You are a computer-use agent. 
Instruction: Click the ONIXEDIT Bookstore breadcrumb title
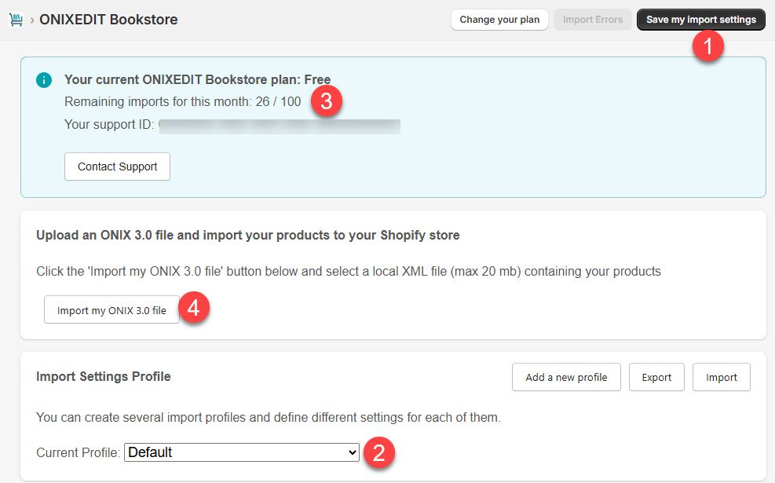(108, 20)
